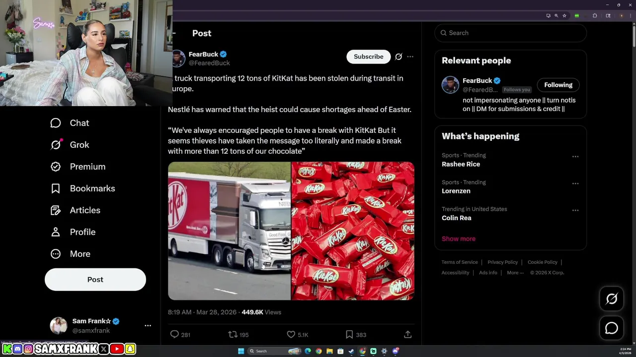Bookmark the post showing 383 bookmarks
The height and width of the screenshot is (357, 636).
click(349, 335)
